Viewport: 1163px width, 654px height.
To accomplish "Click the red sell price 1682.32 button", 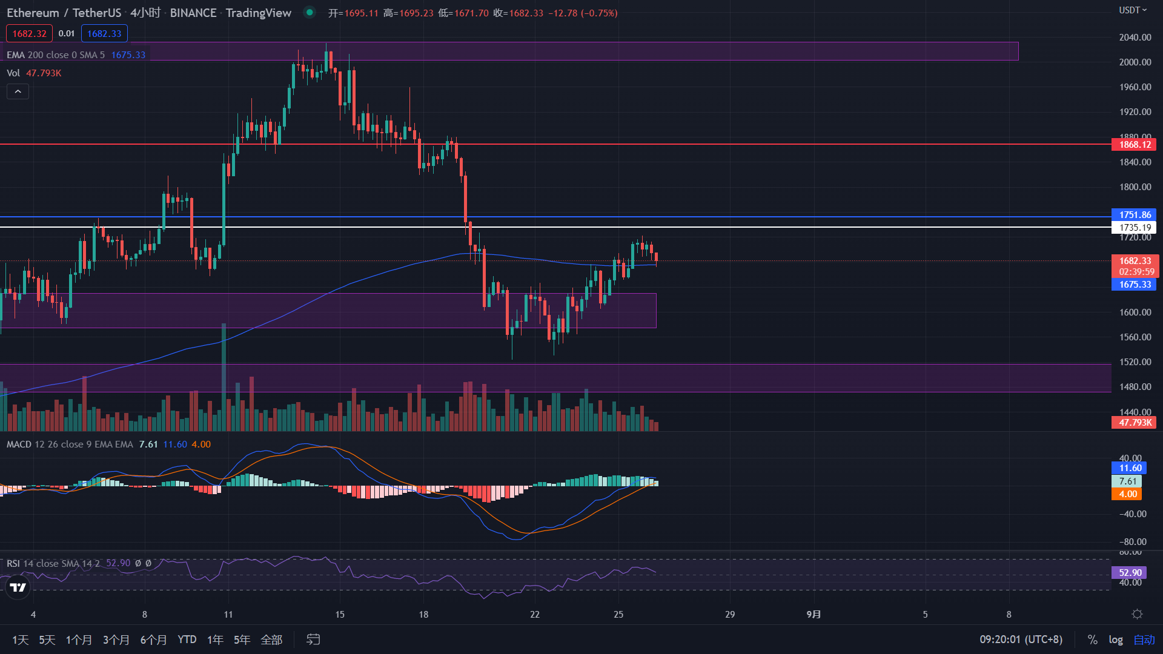I will point(29,33).
